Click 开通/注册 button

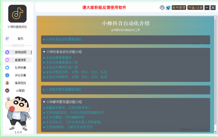click(195, 8)
